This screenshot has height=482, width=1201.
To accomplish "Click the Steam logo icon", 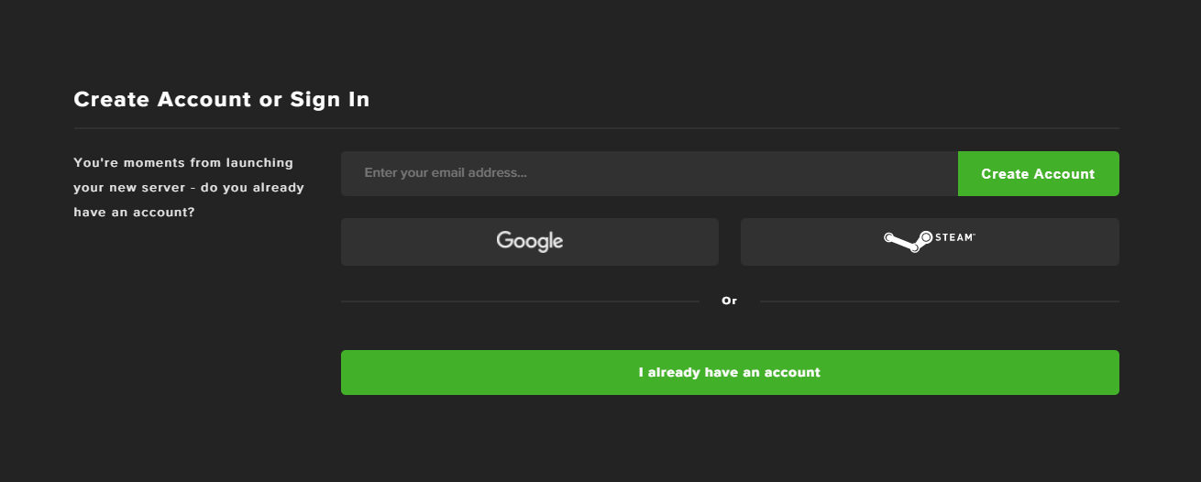I will [x=908, y=241].
